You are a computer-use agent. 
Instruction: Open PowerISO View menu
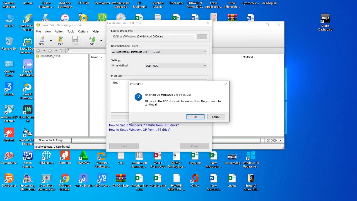(48, 32)
